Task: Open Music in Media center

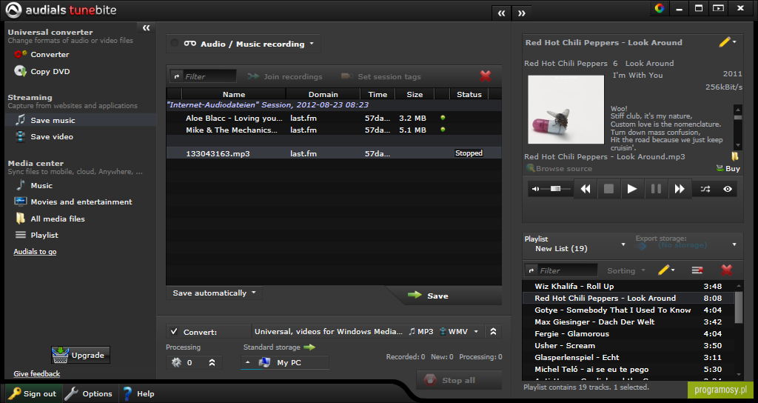Action: [34, 185]
